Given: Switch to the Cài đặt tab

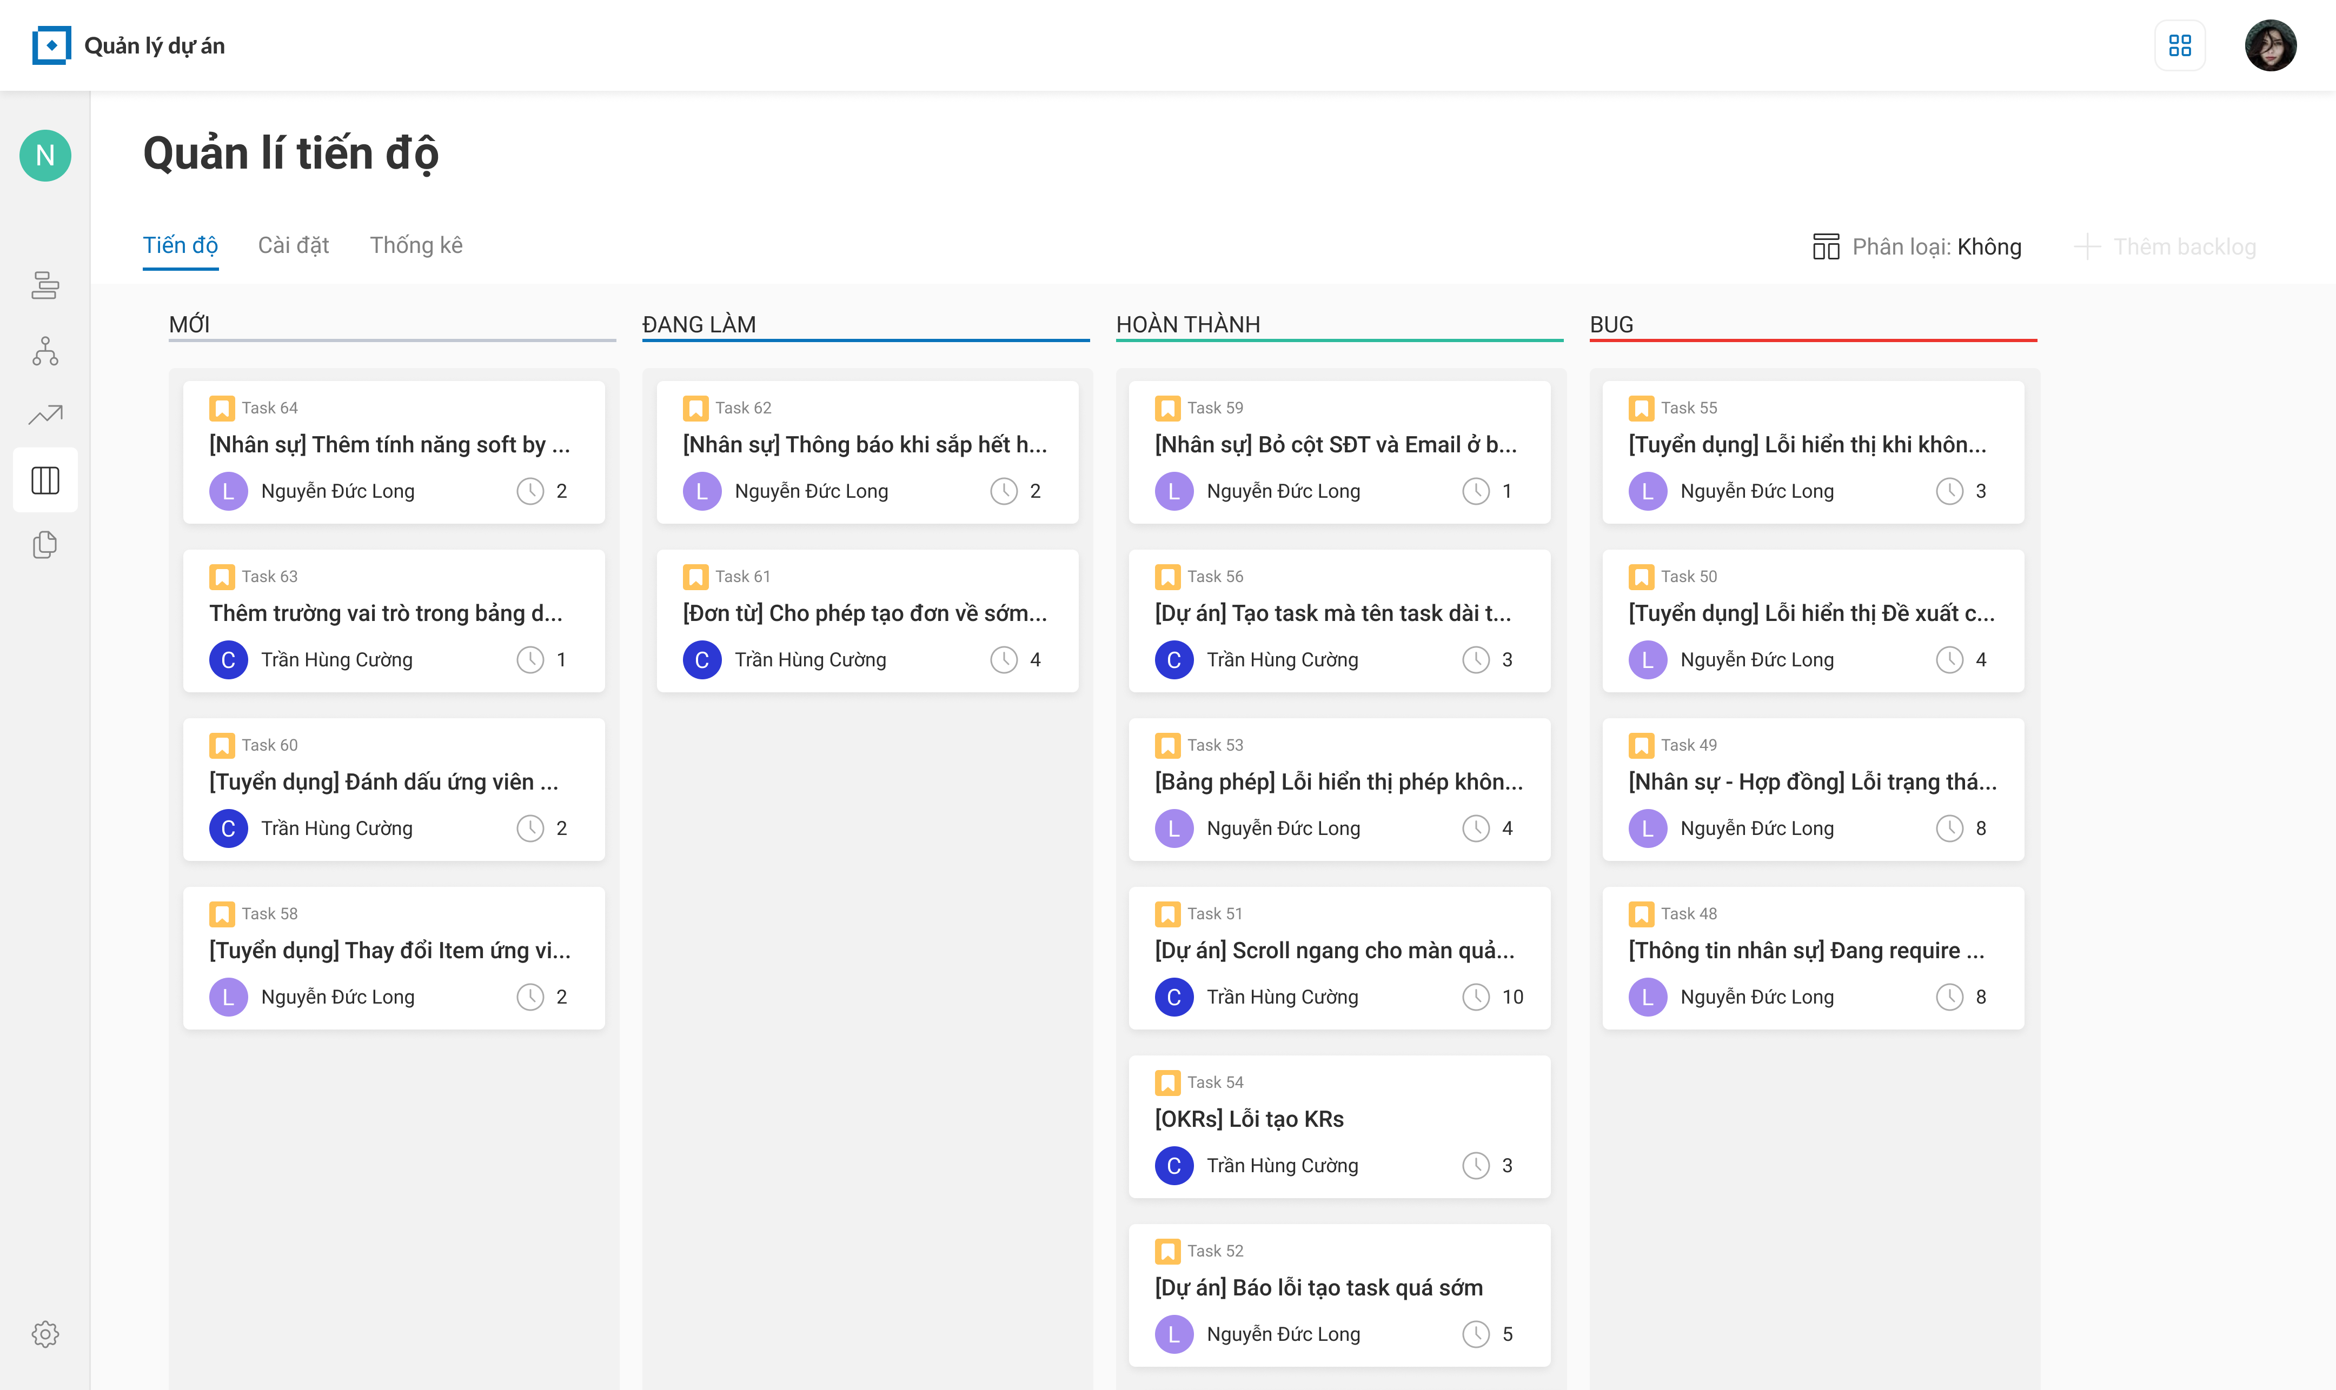Looking at the screenshot, I should point(293,245).
